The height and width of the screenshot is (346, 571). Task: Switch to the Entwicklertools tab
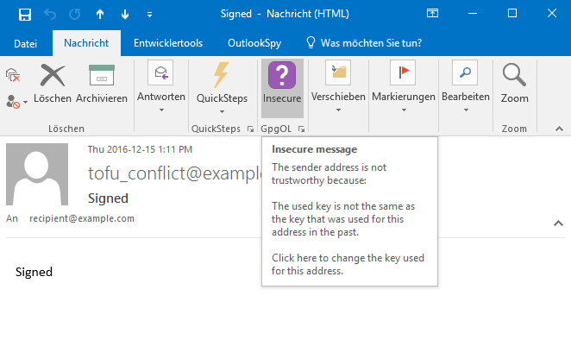[x=166, y=42]
